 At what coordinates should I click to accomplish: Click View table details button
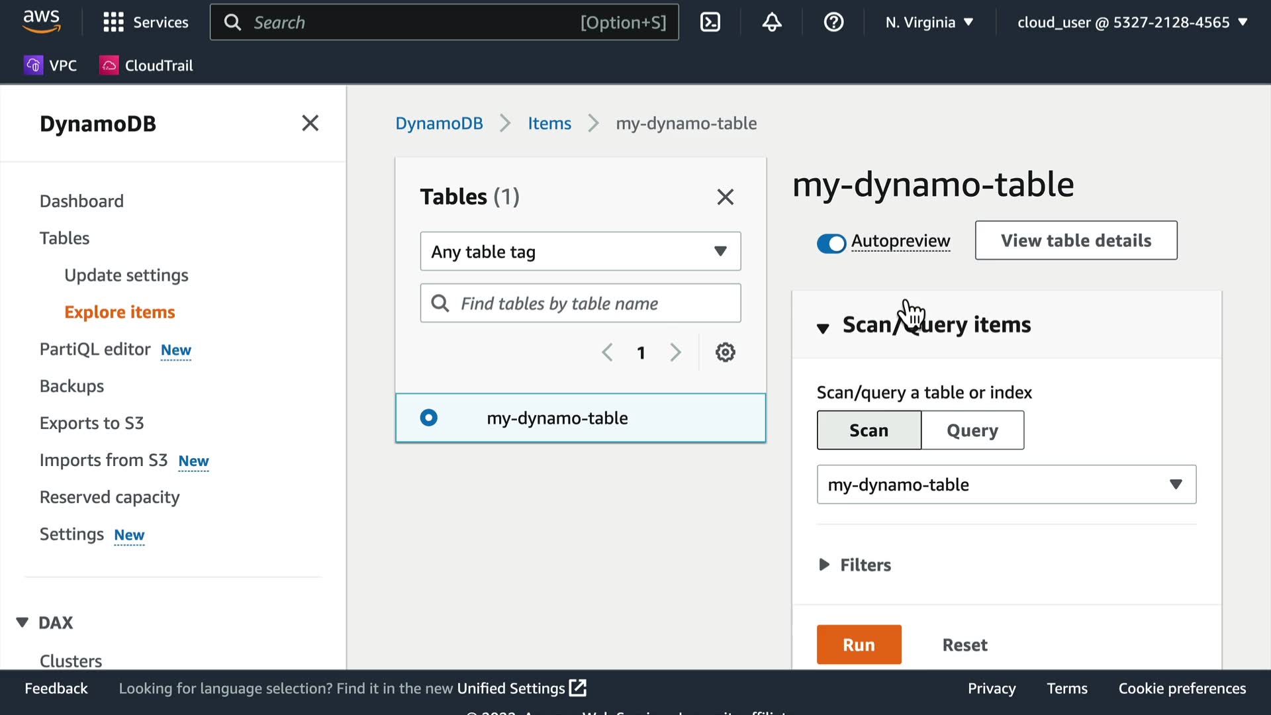click(1075, 240)
